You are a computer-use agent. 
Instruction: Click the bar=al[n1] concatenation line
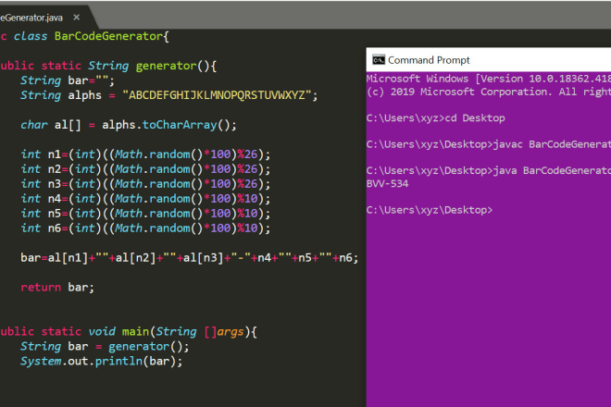pos(190,258)
